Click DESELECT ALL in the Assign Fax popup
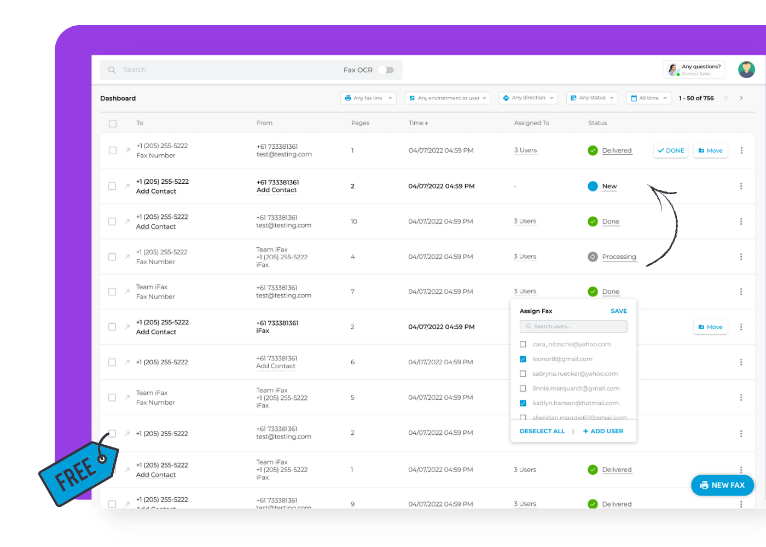This screenshot has width=766, height=547. [x=542, y=432]
